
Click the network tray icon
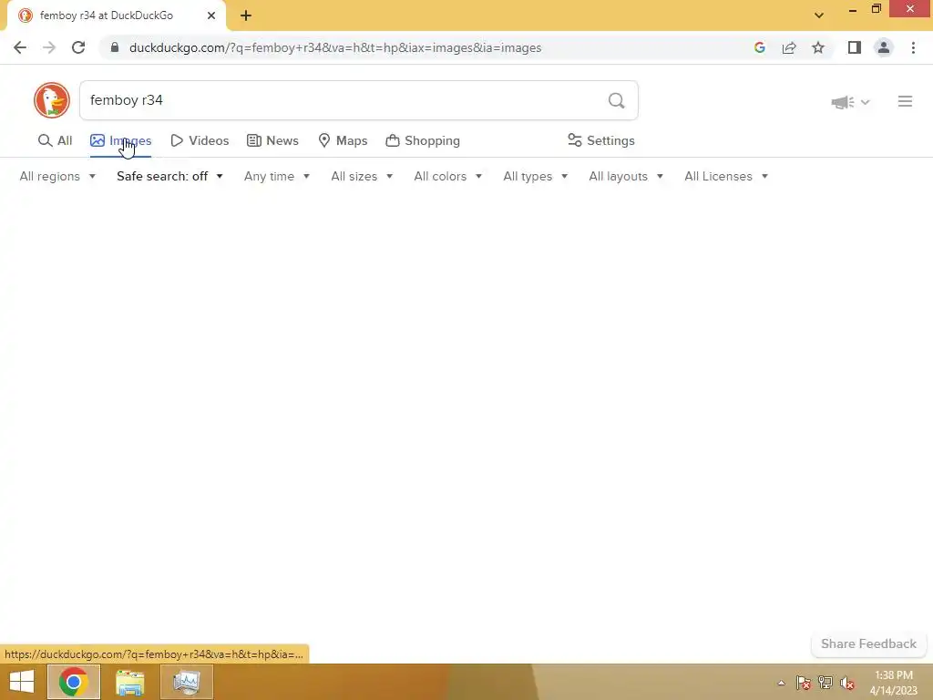pyautogui.click(x=825, y=683)
